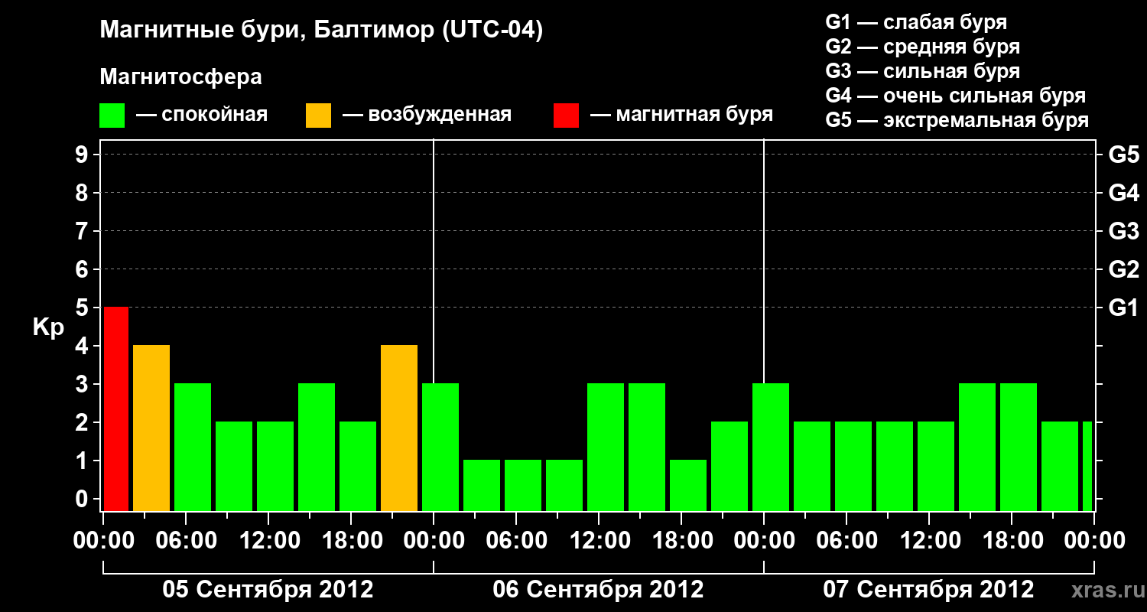Click the legend label '— возбужденная'

click(x=427, y=115)
